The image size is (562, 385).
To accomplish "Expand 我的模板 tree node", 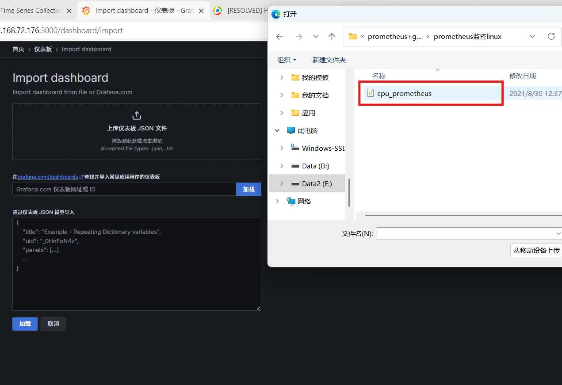I will (x=282, y=77).
